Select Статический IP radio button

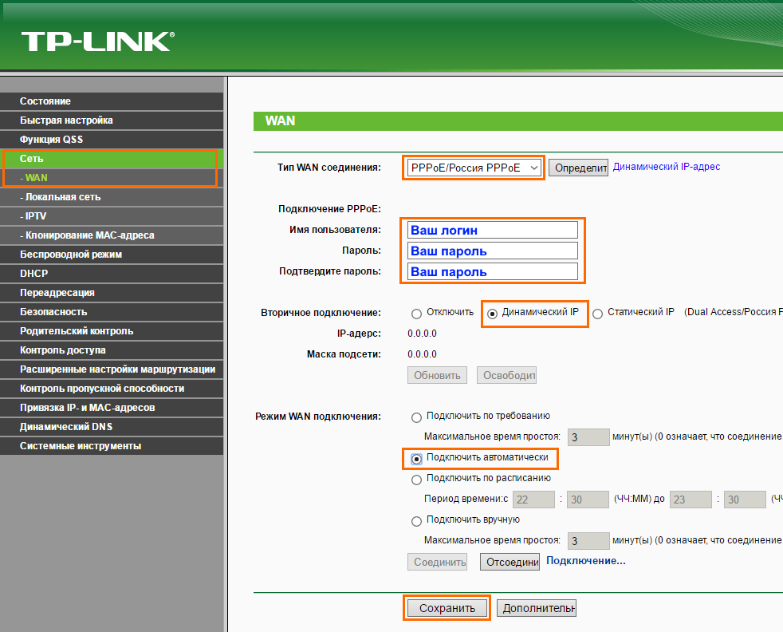(x=598, y=314)
